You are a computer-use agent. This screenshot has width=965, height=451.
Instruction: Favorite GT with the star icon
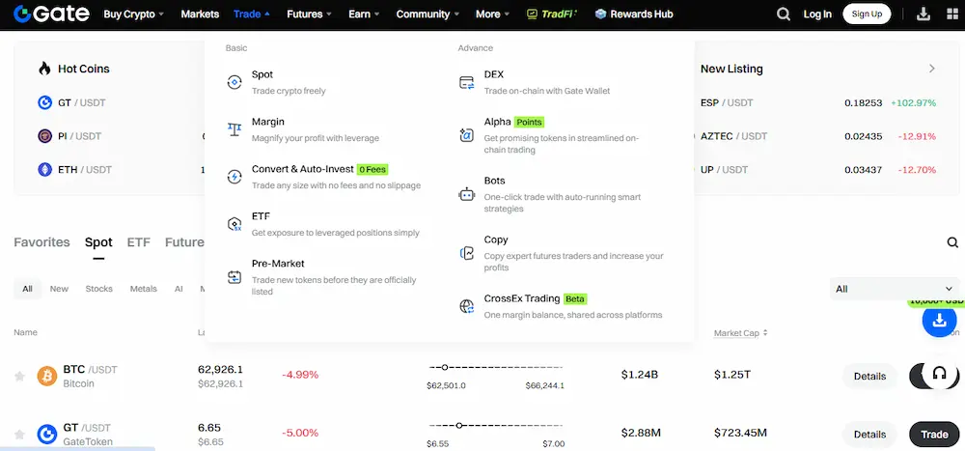tap(19, 435)
